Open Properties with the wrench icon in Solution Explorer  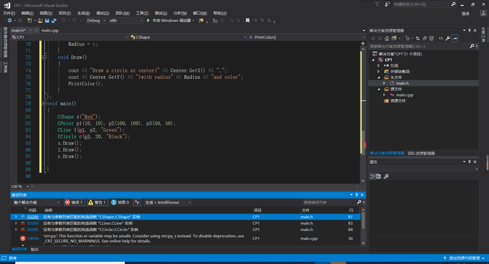point(448,38)
